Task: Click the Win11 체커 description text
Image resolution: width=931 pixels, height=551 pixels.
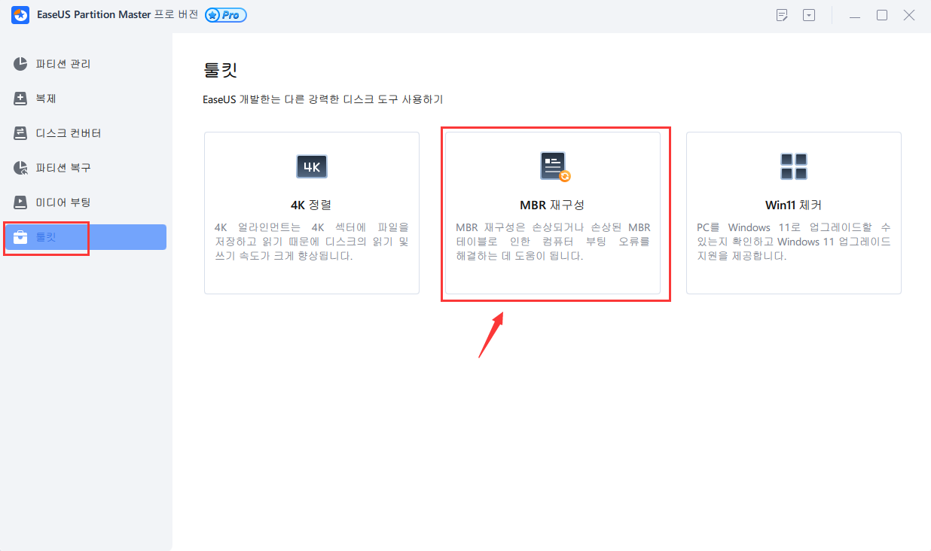Action: point(793,242)
